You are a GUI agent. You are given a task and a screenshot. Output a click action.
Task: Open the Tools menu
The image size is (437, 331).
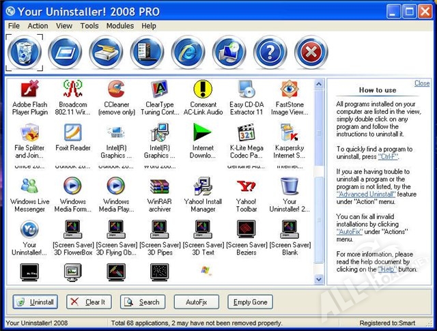point(89,26)
